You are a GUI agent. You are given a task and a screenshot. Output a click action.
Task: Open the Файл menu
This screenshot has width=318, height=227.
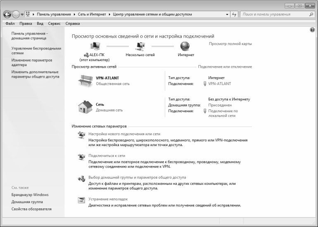[x=10, y=24]
